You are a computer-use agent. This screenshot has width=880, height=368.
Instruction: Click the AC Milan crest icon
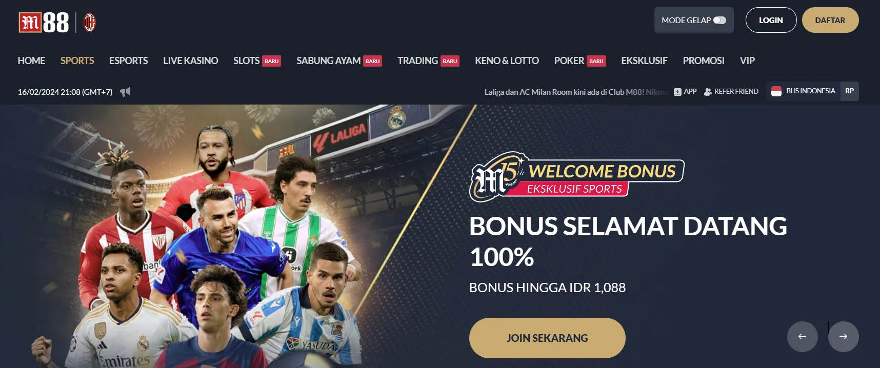[90, 23]
